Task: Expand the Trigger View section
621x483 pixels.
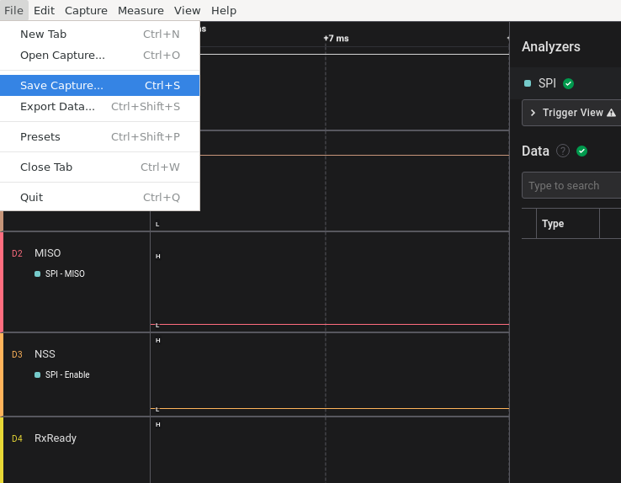Action: 533,113
